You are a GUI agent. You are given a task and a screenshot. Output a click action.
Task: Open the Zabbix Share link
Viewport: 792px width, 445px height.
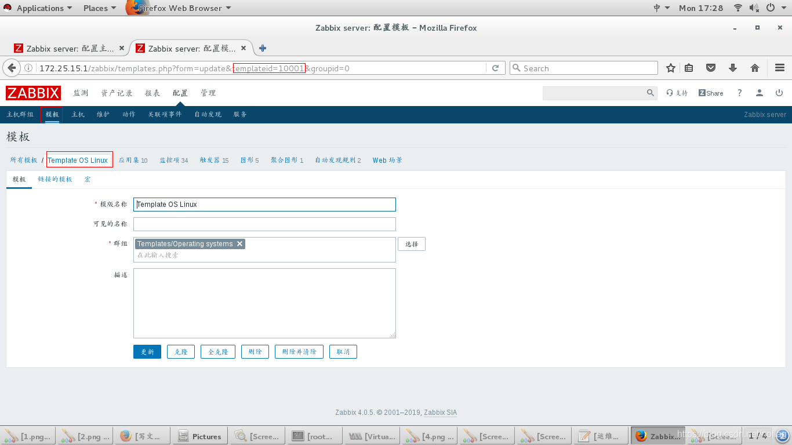coord(711,93)
